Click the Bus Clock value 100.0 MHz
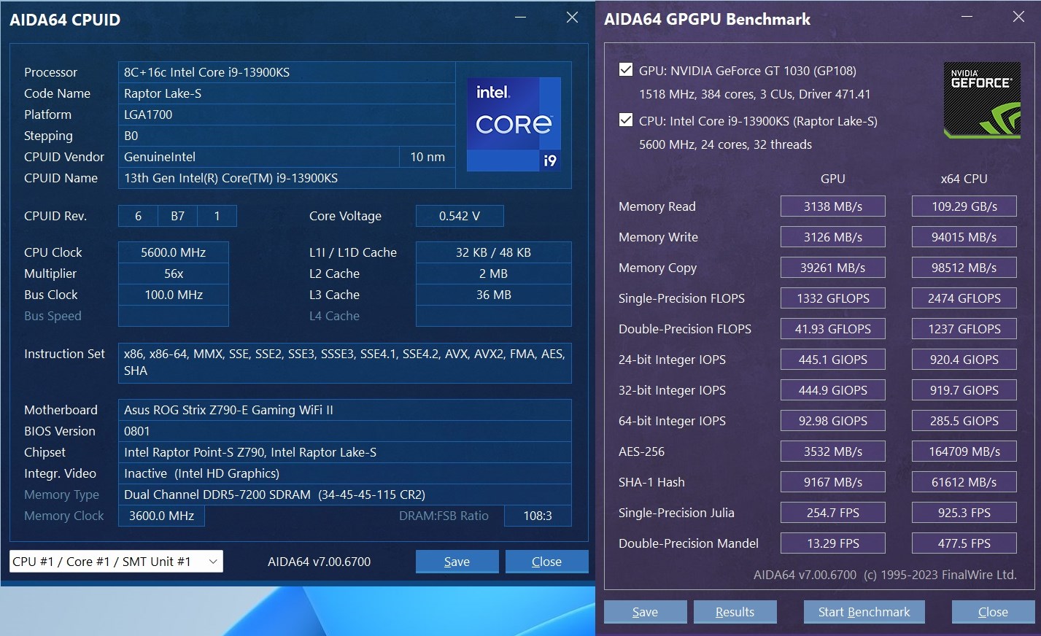Screen dimensions: 1041x636 pyautogui.click(x=174, y=295)
